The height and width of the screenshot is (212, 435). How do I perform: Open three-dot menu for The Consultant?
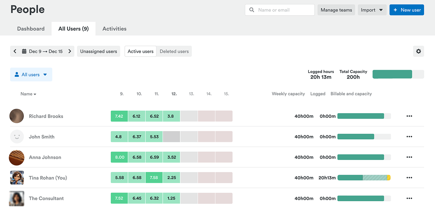[409, 198]
